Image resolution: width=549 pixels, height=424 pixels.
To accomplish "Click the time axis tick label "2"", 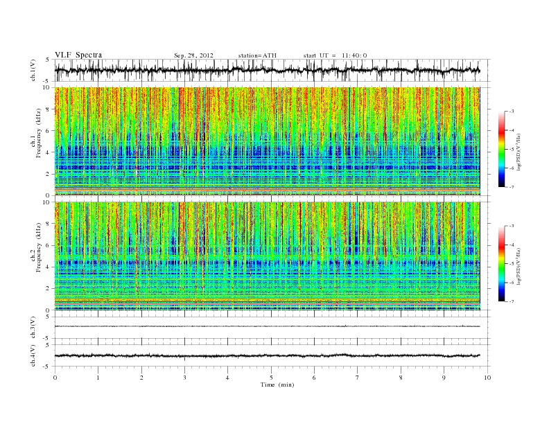I will tap(141, 378).
